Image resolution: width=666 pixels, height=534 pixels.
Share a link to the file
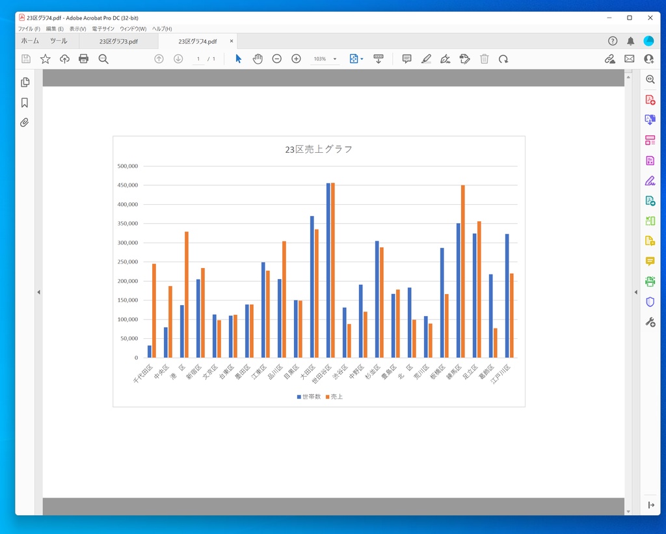pos(610,59)
